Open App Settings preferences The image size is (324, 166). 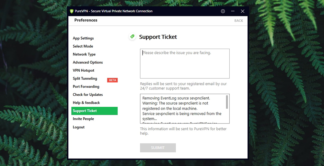(83, 38)
